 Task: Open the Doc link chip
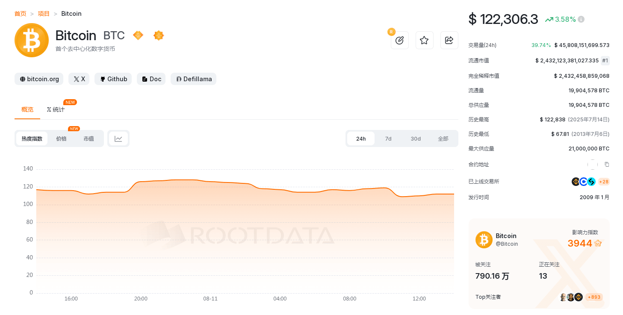(151, 79)
